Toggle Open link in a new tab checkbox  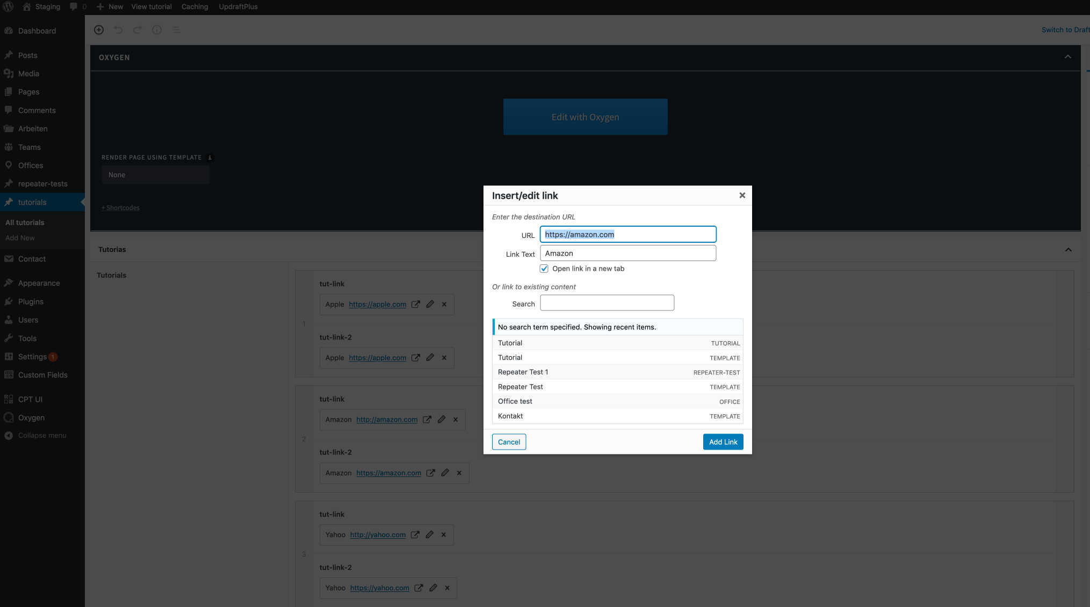tap(544, 269)
